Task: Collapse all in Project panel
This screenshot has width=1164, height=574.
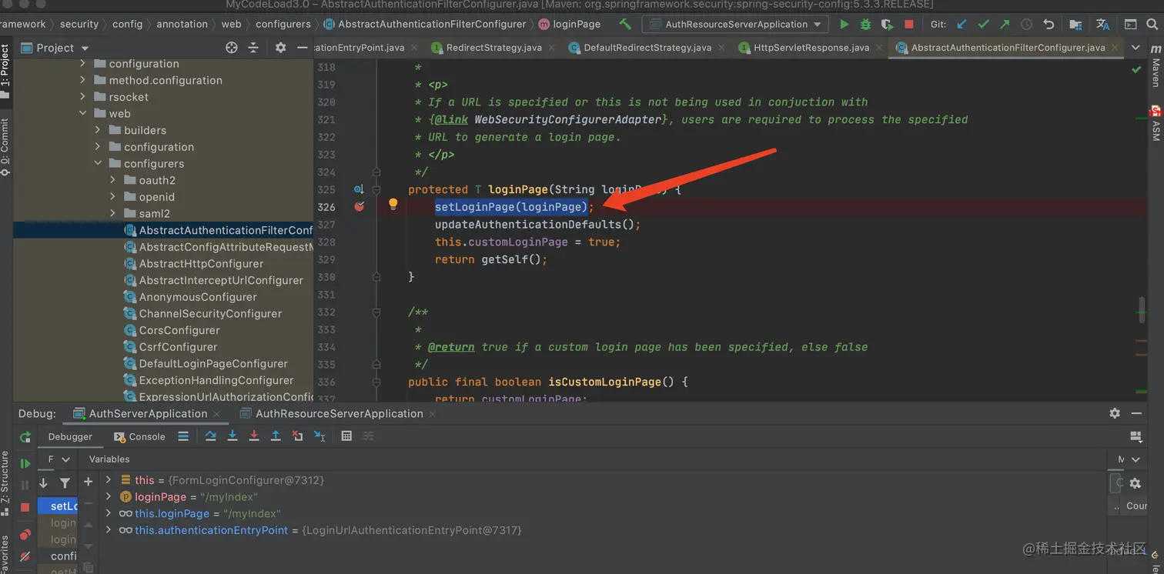Action: 253,48
